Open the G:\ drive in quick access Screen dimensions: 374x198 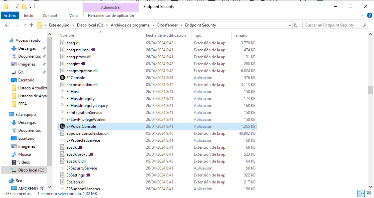click(x=21, y=72)
